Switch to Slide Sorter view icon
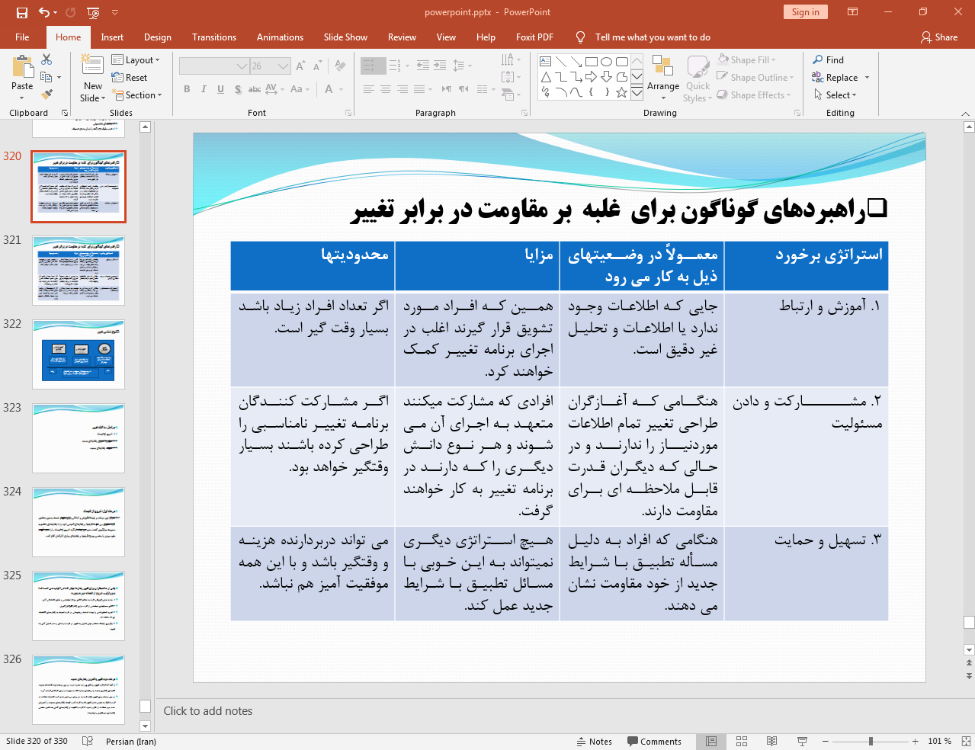This screenshot has width=975, height=750. tap(742, 742)
